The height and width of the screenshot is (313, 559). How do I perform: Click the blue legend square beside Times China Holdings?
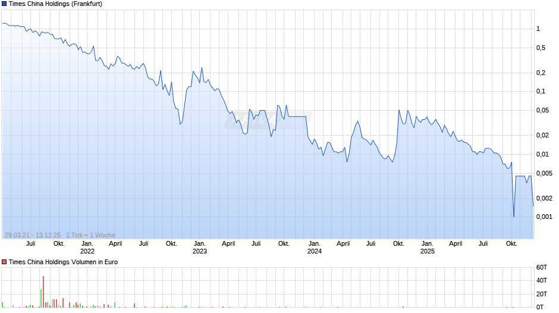pyautogui.click(x=4, y=4)
